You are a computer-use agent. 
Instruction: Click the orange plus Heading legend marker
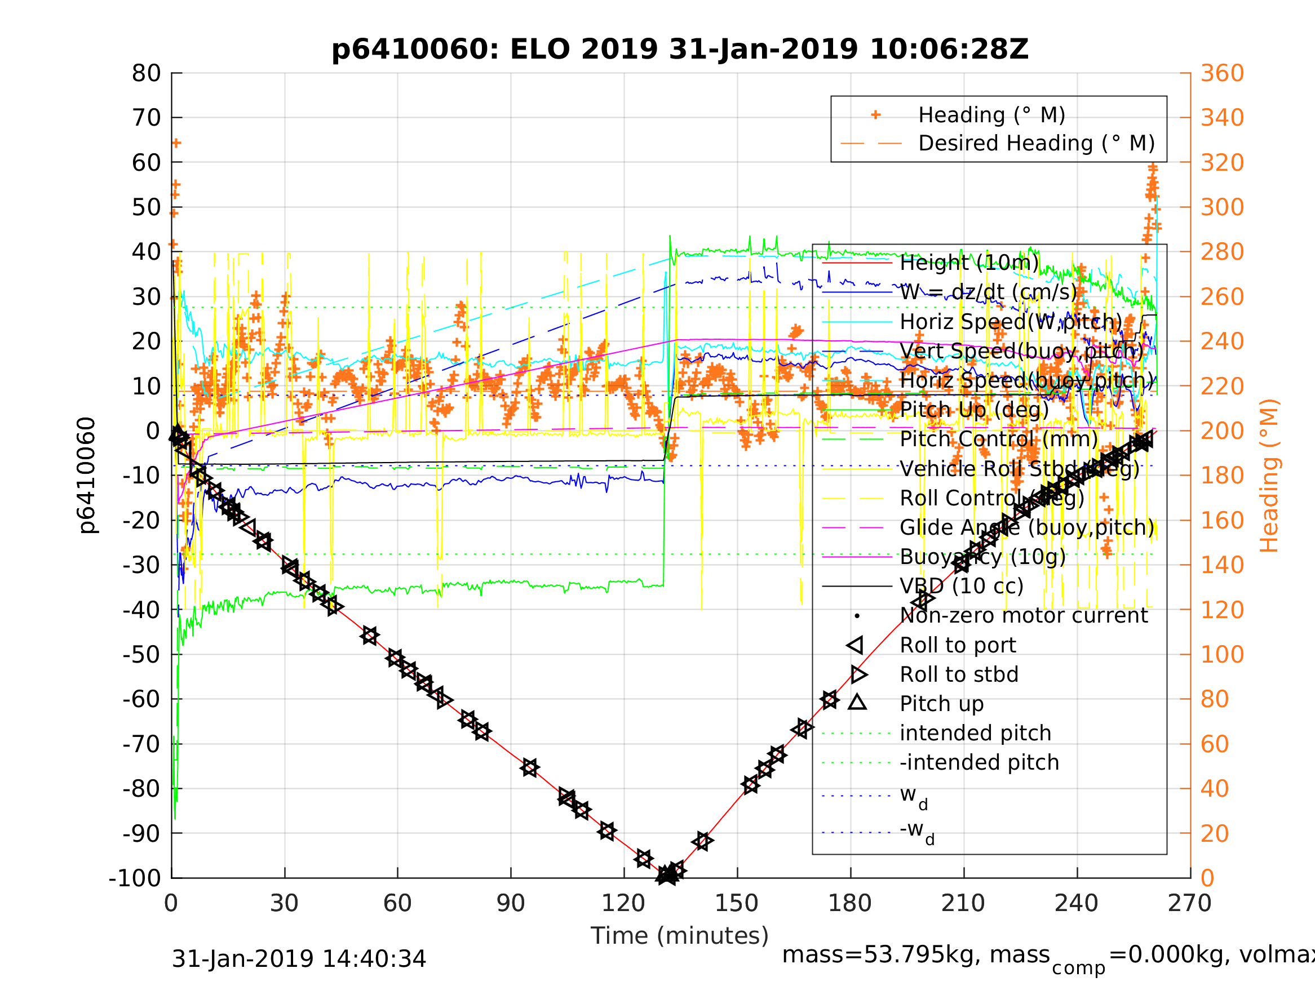(x=875, y=115)
